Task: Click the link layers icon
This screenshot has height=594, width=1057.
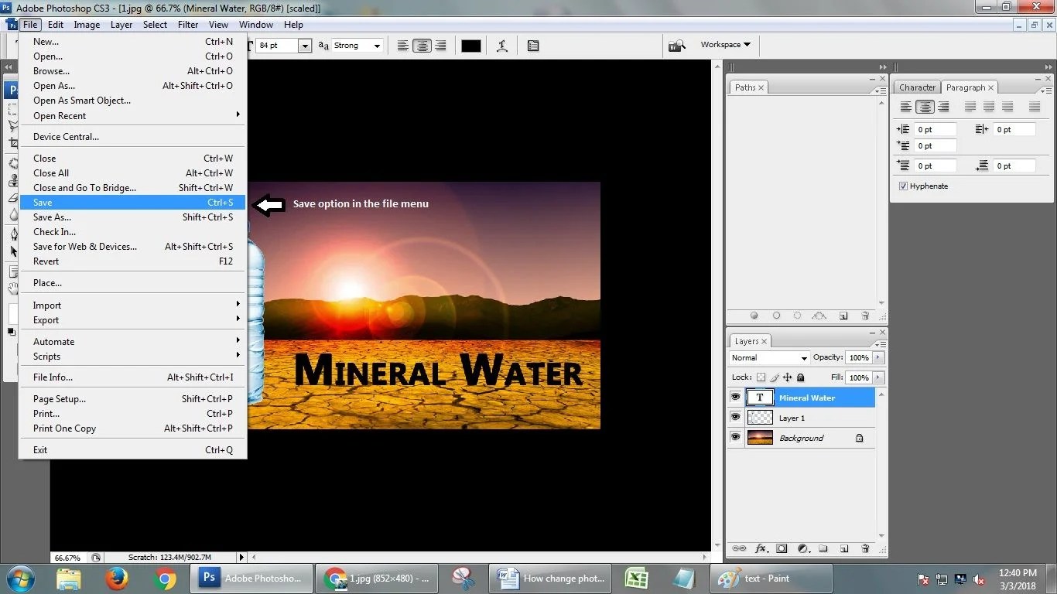Action: pos(739,549)
